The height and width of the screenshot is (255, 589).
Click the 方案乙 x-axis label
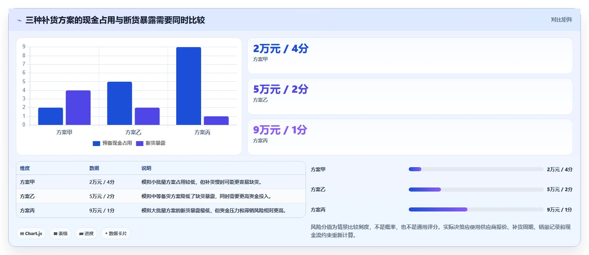tap(133, 132)
